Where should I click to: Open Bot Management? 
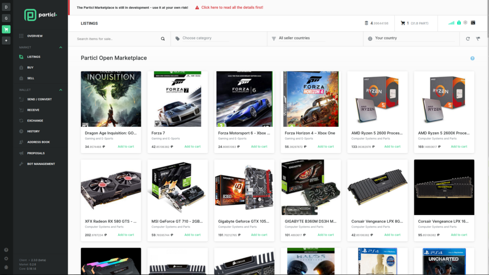[40, 164]
